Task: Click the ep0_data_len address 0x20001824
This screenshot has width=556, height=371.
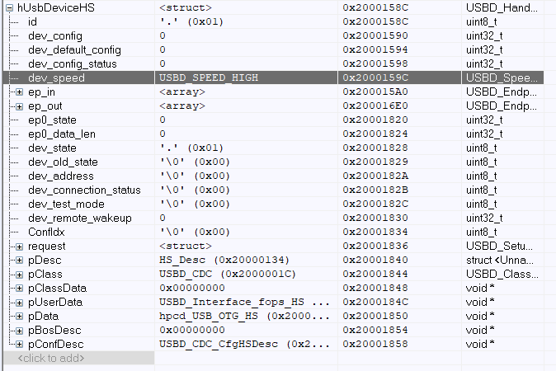Action: [375, 134]
